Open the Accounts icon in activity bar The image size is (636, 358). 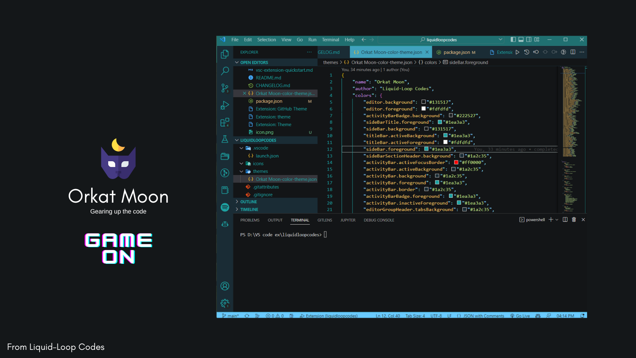[225, 286]
